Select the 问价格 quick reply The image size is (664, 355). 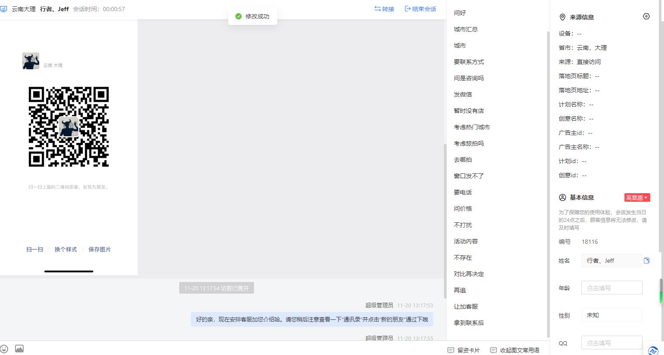tap(463, 209)
